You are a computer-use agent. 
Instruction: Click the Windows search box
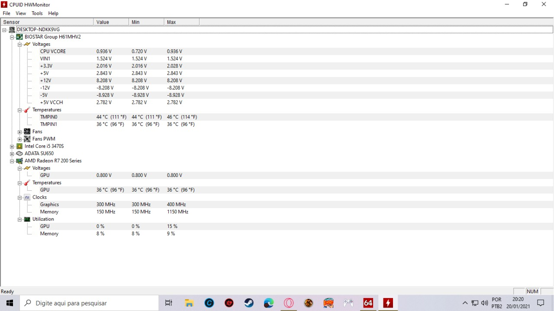coord(89,303)
